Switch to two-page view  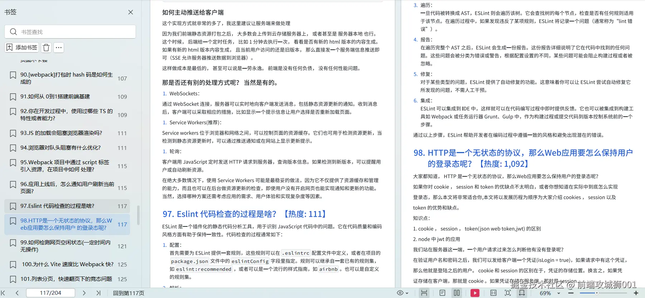click(457, 293)
